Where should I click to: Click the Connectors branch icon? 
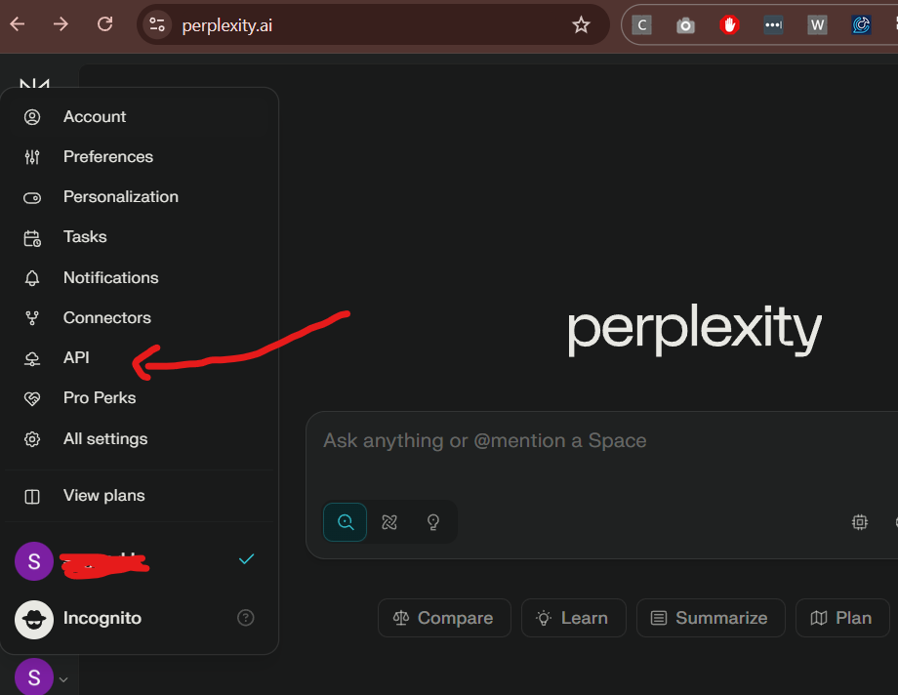32,318
